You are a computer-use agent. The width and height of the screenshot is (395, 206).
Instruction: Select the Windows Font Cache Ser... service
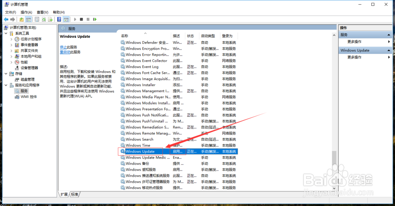[x=179, y=73]
